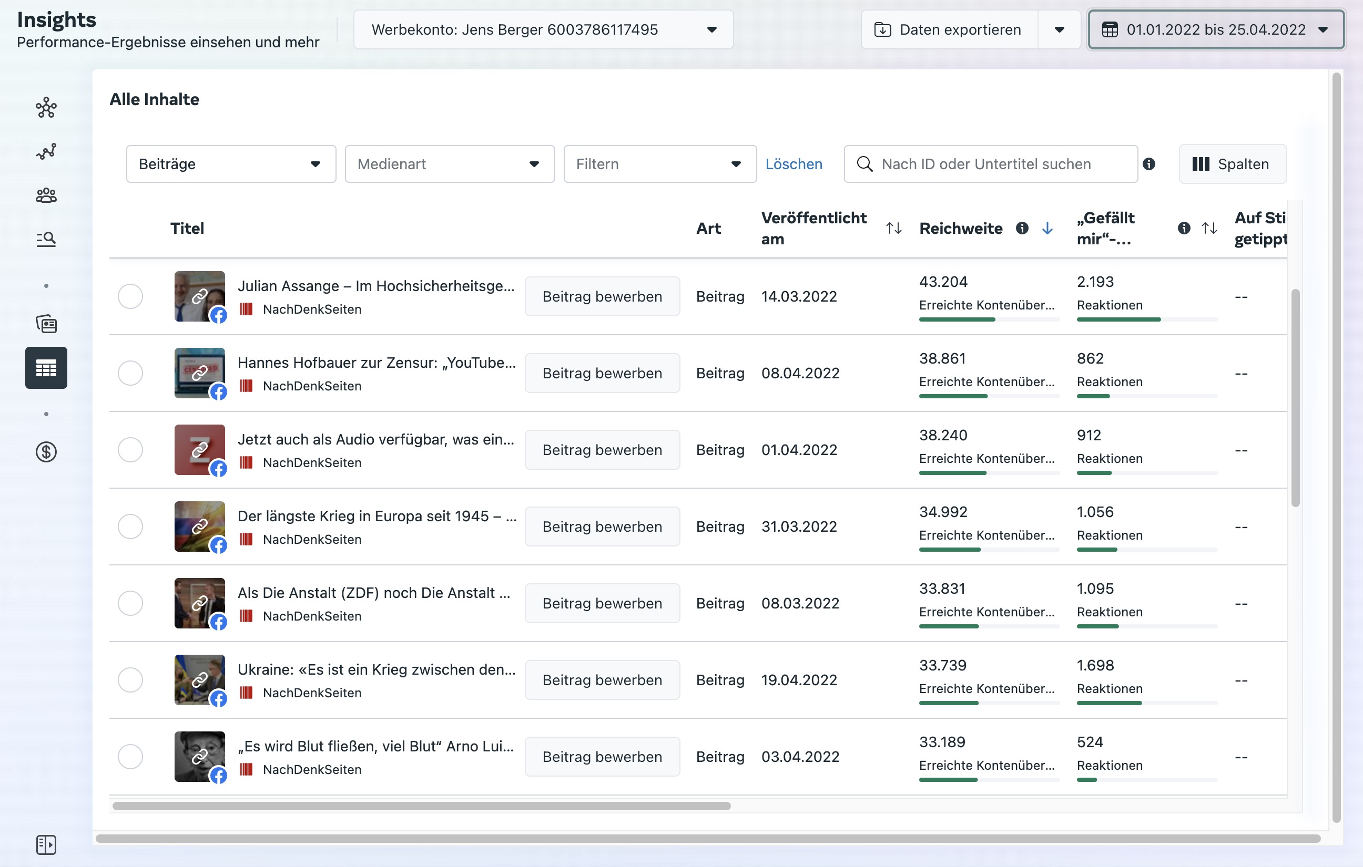Open title Julian Assange – Im Hochsicherheitsge...
Image resolution: width=1363 pixels, height=867 pixels.
pos(376,286)
